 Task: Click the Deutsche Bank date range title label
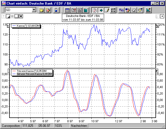(81, 18)
